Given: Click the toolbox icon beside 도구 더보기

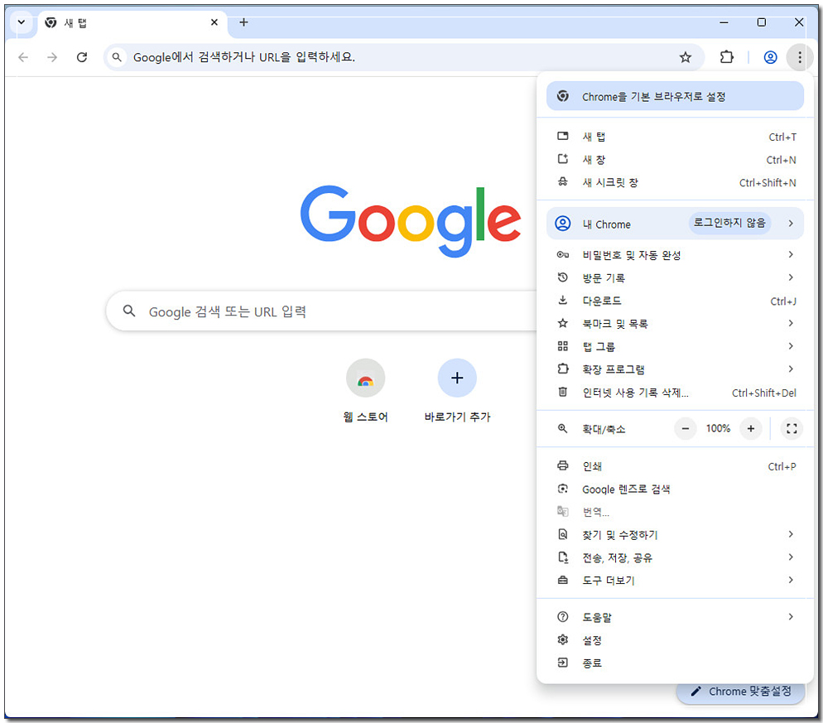Looking at the screenshot, I should coord(563,581).
